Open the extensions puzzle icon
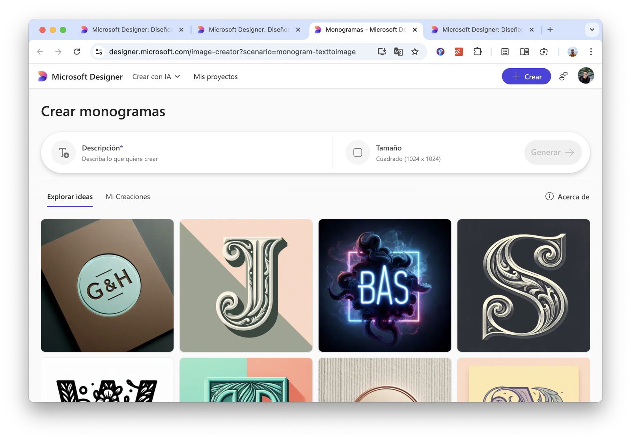Viewport: 631px width, 440px height. tap(478, 52)
